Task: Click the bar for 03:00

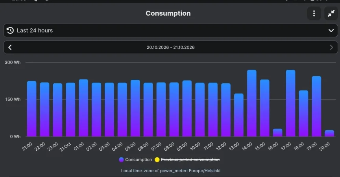Action: tap(109, 110)
